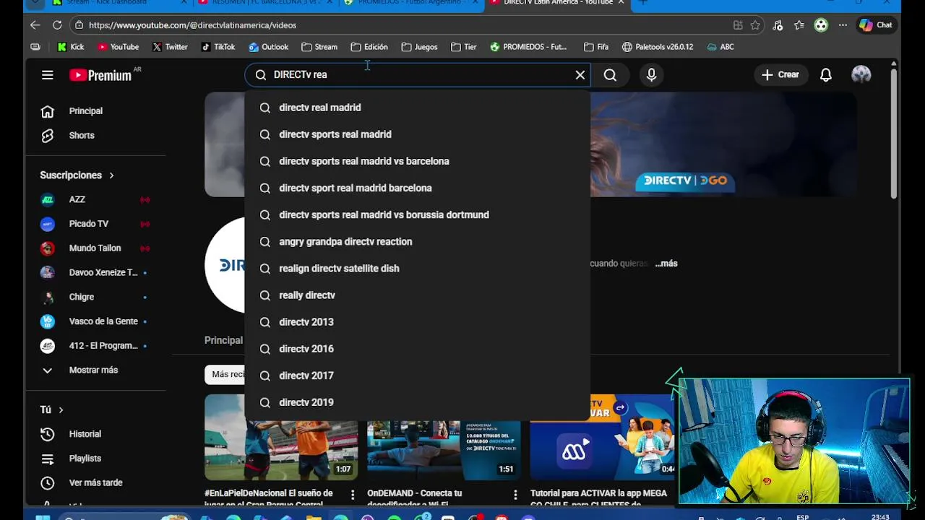Open browser settings ellipsis menu
Image resolution: width=925 pixels, height=520 pixels.
tap(843, 25)
